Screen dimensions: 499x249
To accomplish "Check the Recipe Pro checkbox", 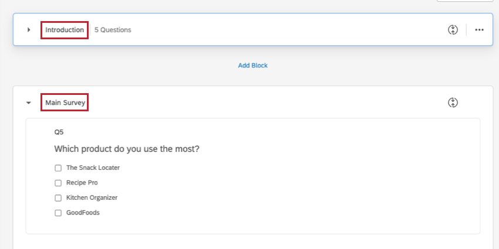I will click(x=58, y=183).
